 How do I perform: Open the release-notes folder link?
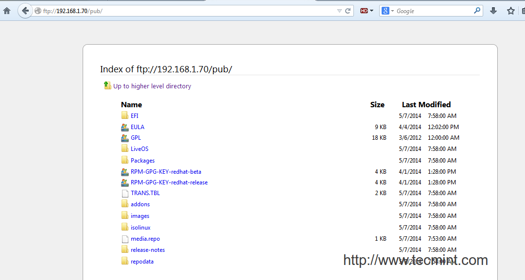click(148, 250)
